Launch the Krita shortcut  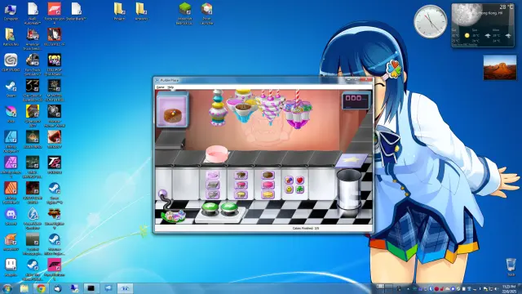click(11, 114)
